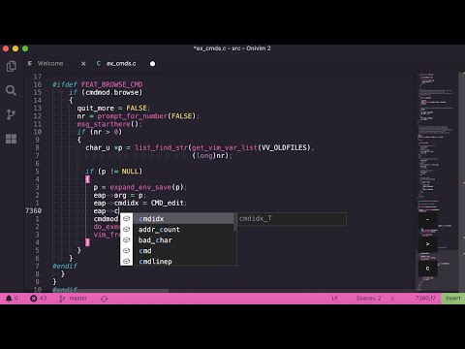Change the LF line ending setting
465x349 pixels.
[x=335, y=299]
